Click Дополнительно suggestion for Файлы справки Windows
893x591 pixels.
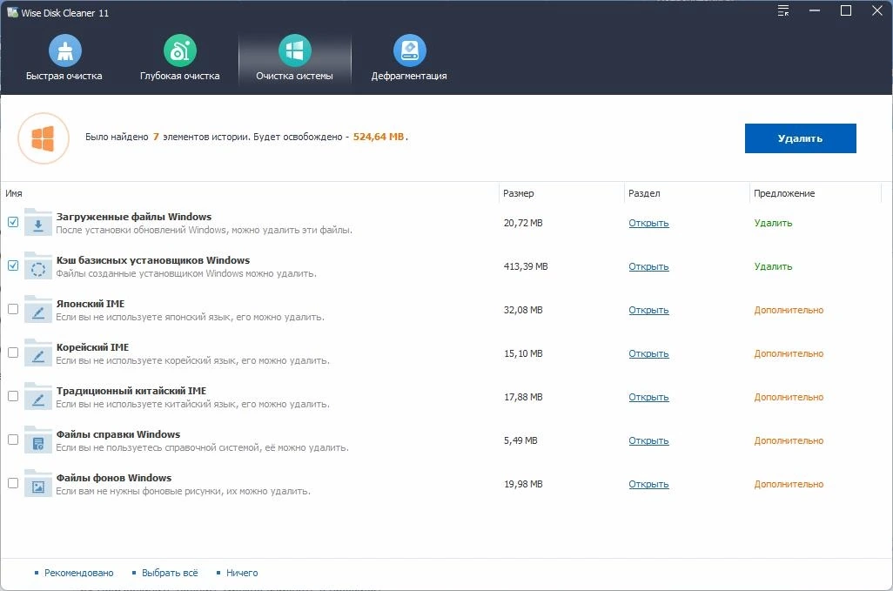[789, 440]
